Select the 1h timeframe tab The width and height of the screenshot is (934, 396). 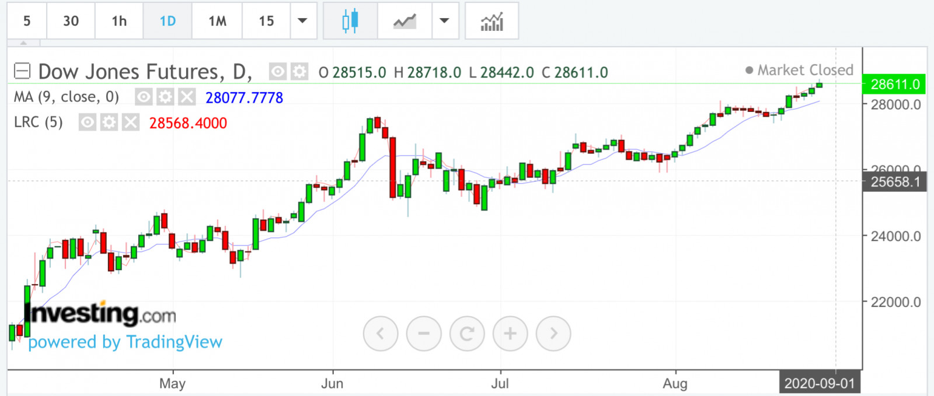119,21
